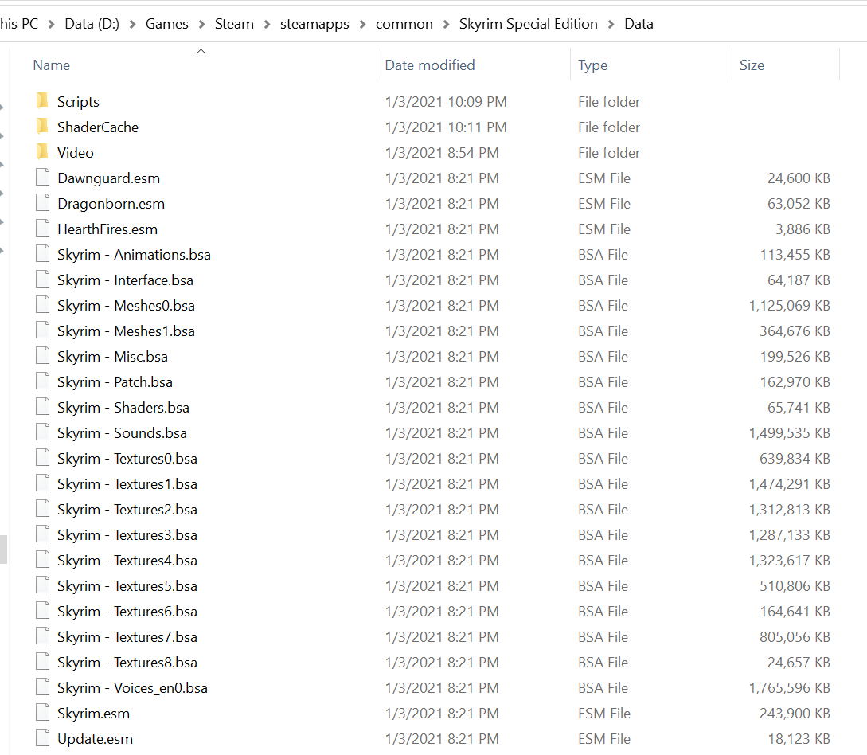Click the 1,765,596 KB size value
This screenshot has height=755, width=867.
[790, 687]
